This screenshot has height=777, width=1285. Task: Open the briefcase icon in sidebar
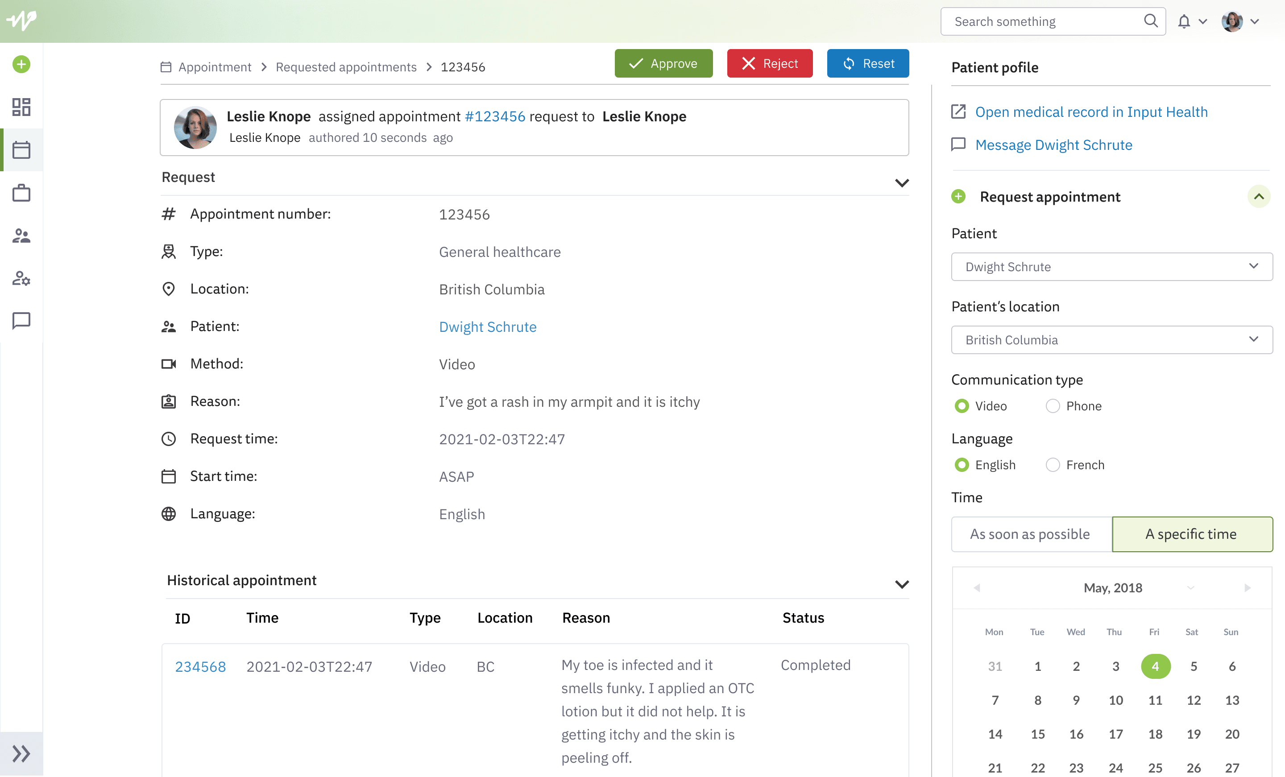(x=21, y=193)
